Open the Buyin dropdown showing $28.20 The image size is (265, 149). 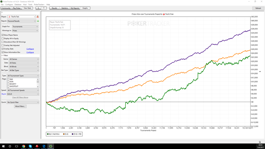(23, 94)
